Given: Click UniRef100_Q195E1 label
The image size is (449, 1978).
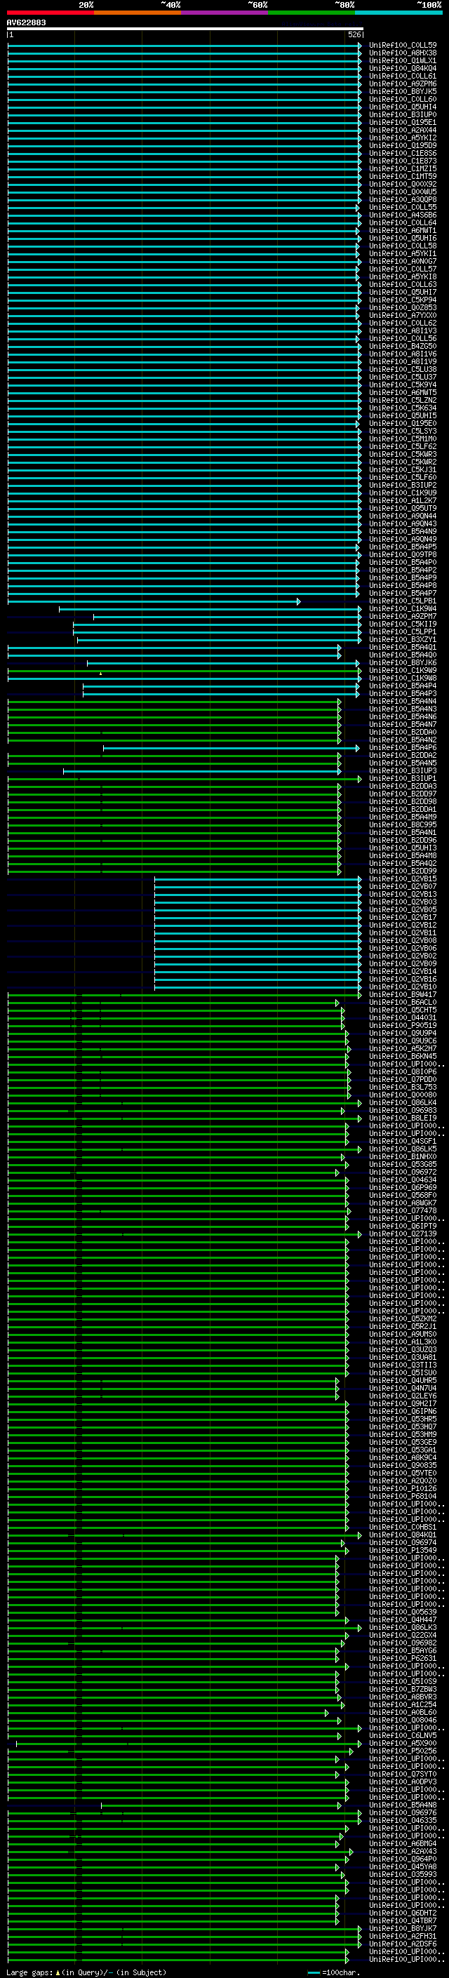Looking at the screenshot, I should (x=403, y=122).
